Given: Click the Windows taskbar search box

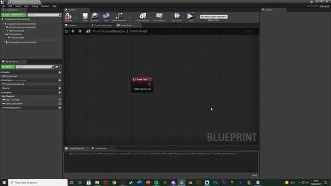Looking at the screenshot, I should pyautogui.click(x=38, y=182).
